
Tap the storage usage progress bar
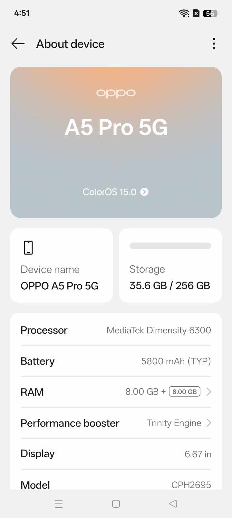tap(170, 246)
